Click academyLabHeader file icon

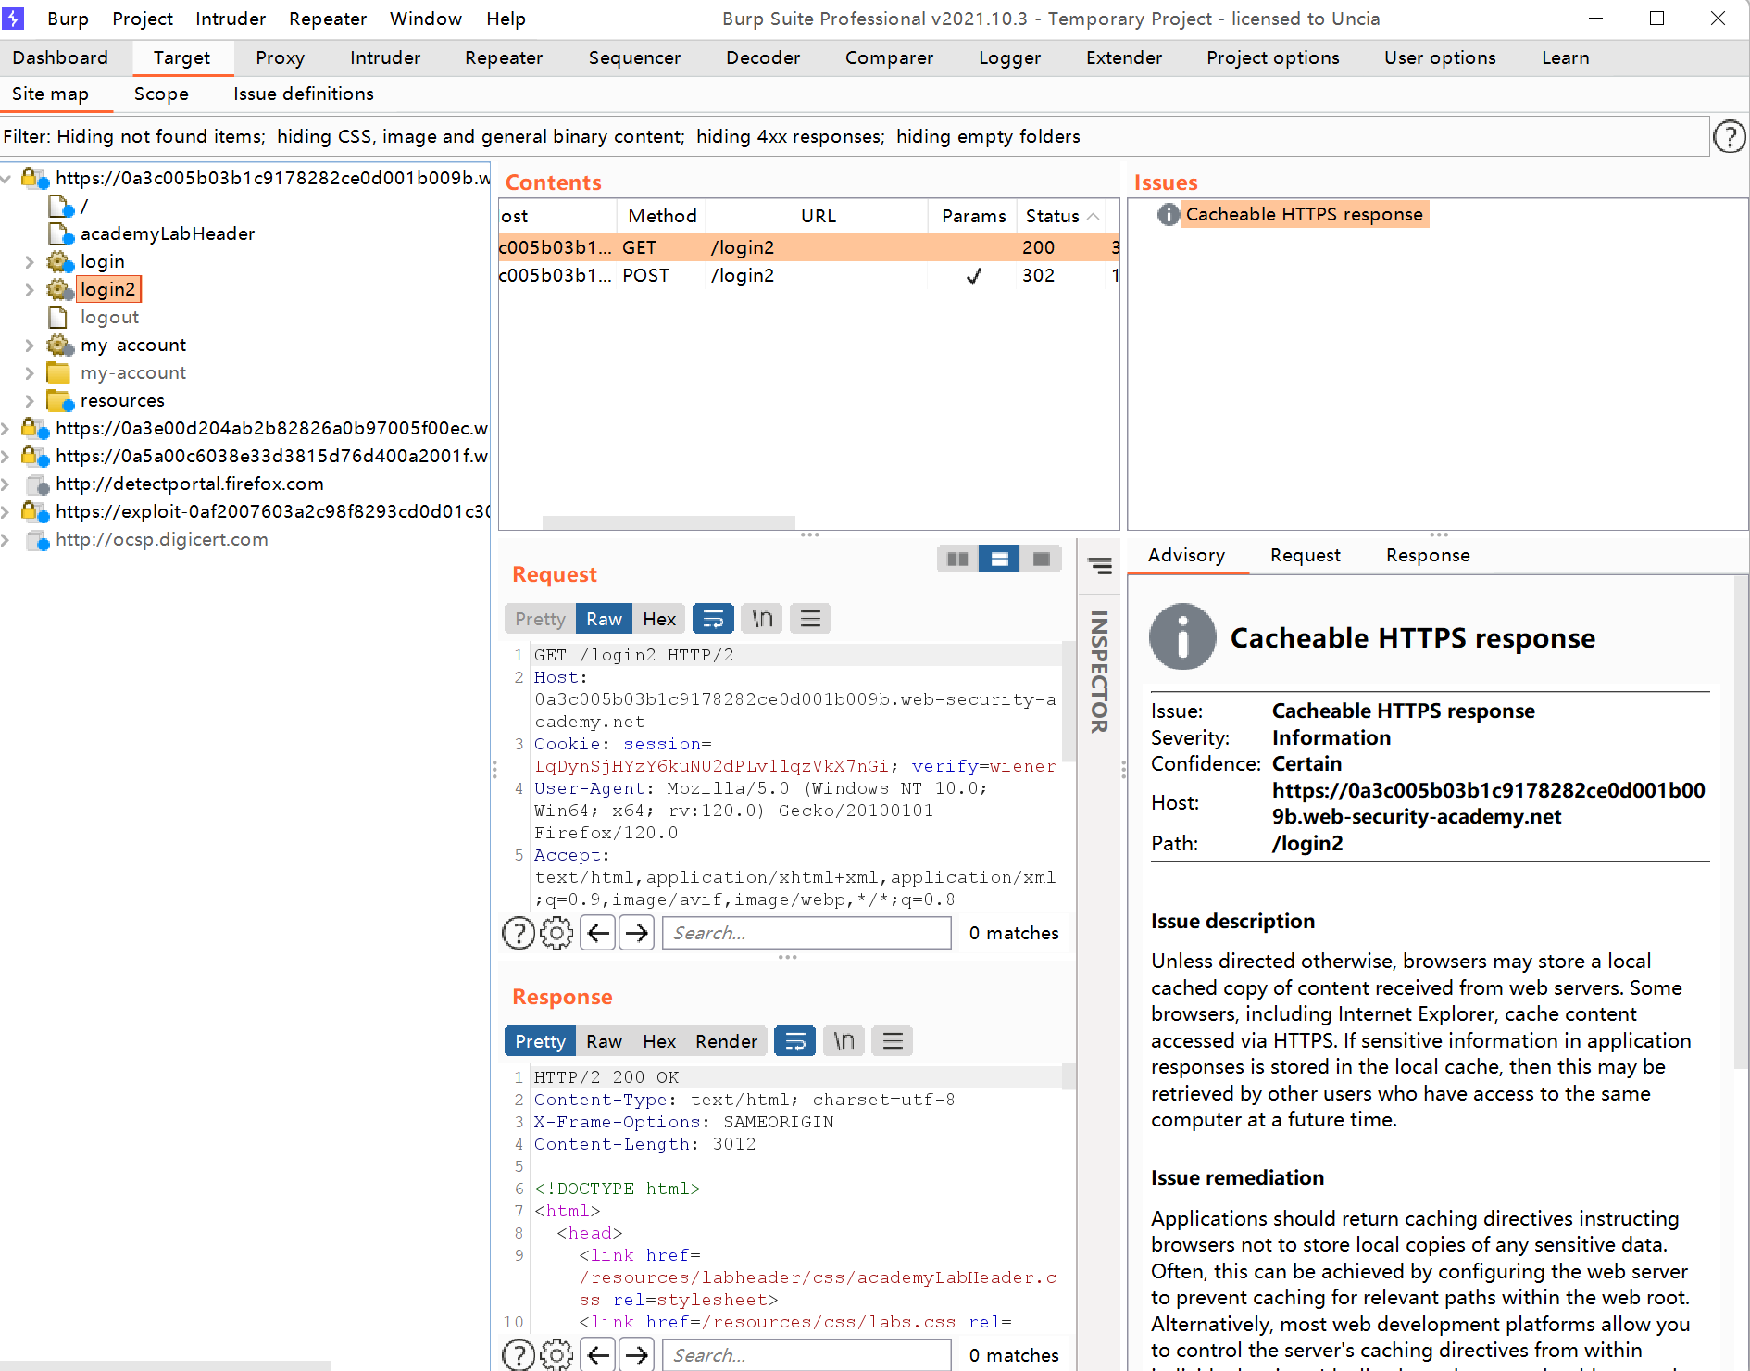tap(59, 233)
